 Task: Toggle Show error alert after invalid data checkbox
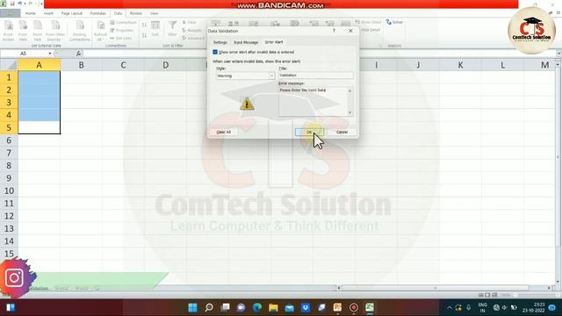coord(215,52)
